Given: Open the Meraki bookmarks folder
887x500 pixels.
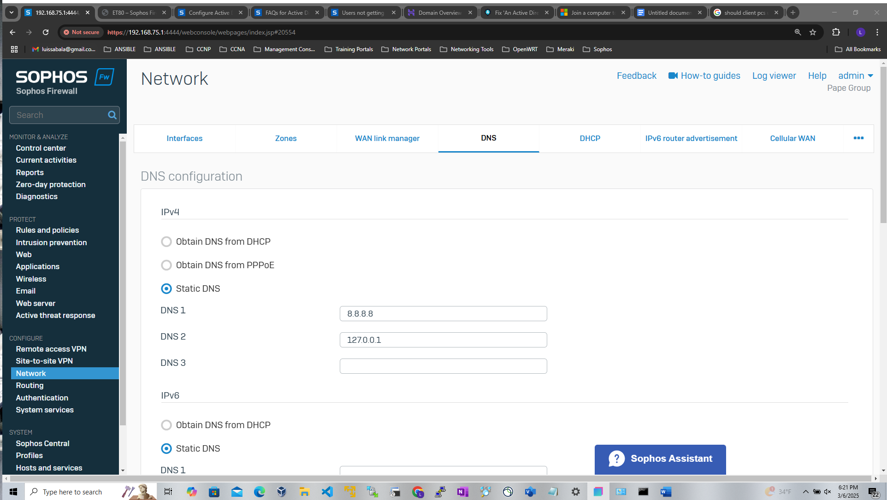Looking at the screenshot, I should coord(560,49).
